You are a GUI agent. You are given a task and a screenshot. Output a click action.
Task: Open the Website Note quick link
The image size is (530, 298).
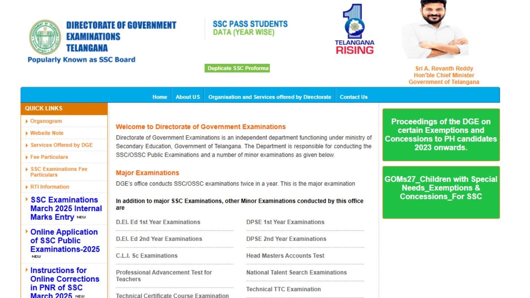(x=47, y=133)
